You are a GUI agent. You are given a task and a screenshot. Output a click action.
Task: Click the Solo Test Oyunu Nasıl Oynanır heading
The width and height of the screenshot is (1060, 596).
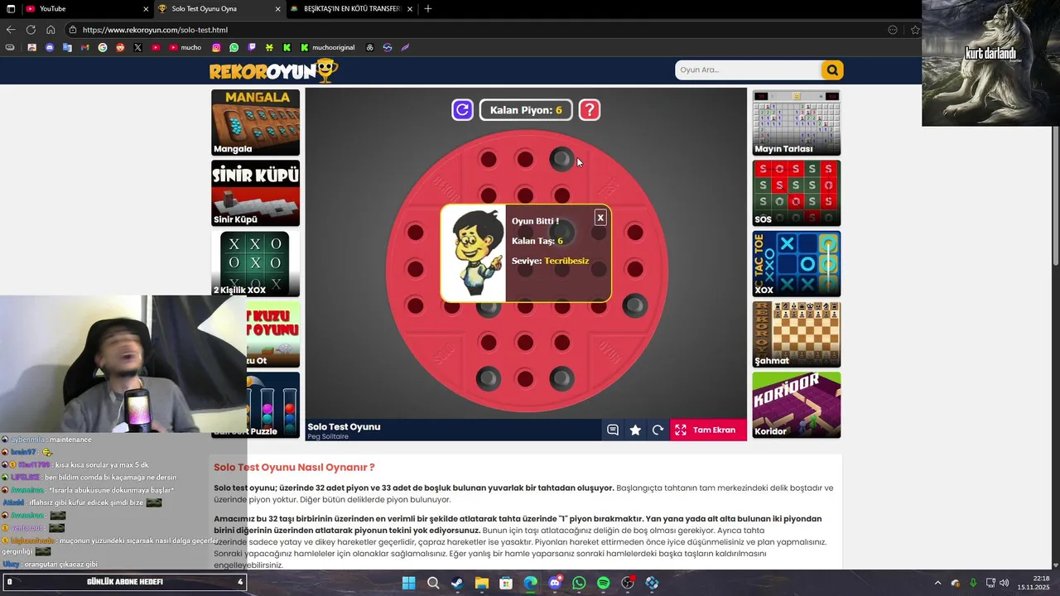(x=294, y=467)
